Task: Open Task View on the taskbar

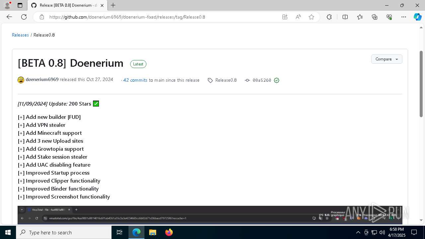Action: click(120, 232)
